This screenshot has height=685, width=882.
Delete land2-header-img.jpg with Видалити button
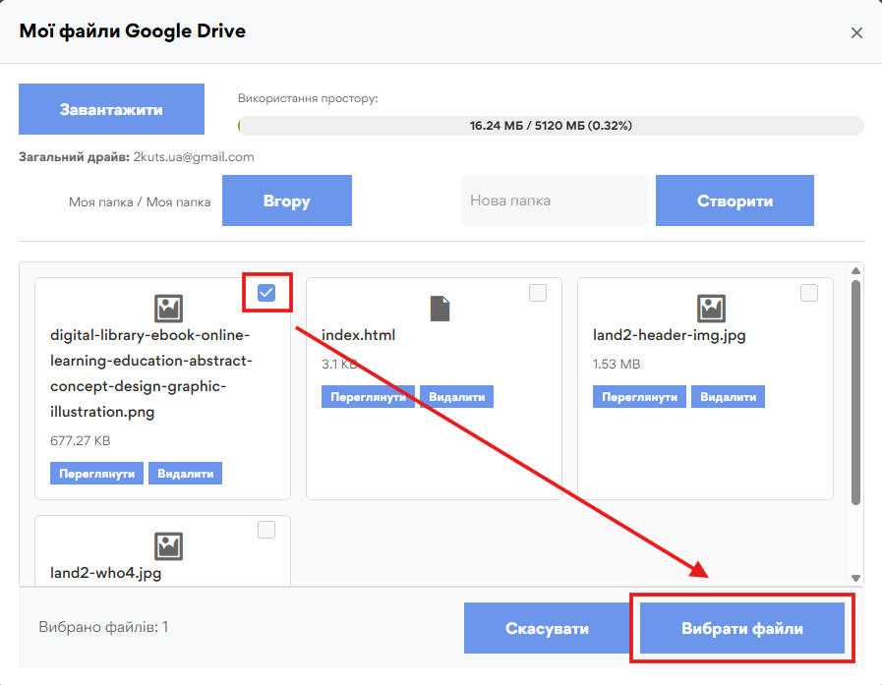tap(728, 396)
